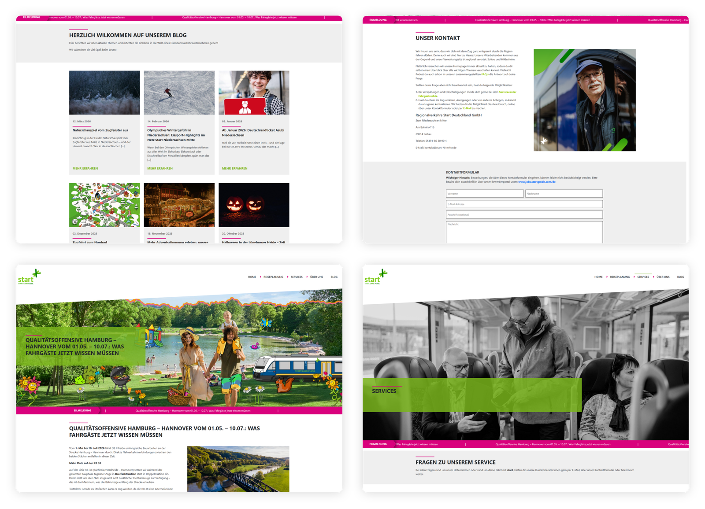Select BLOG in the Services page navigation
This screenshot has width=705, height=509.
click(x=680, y=277)
